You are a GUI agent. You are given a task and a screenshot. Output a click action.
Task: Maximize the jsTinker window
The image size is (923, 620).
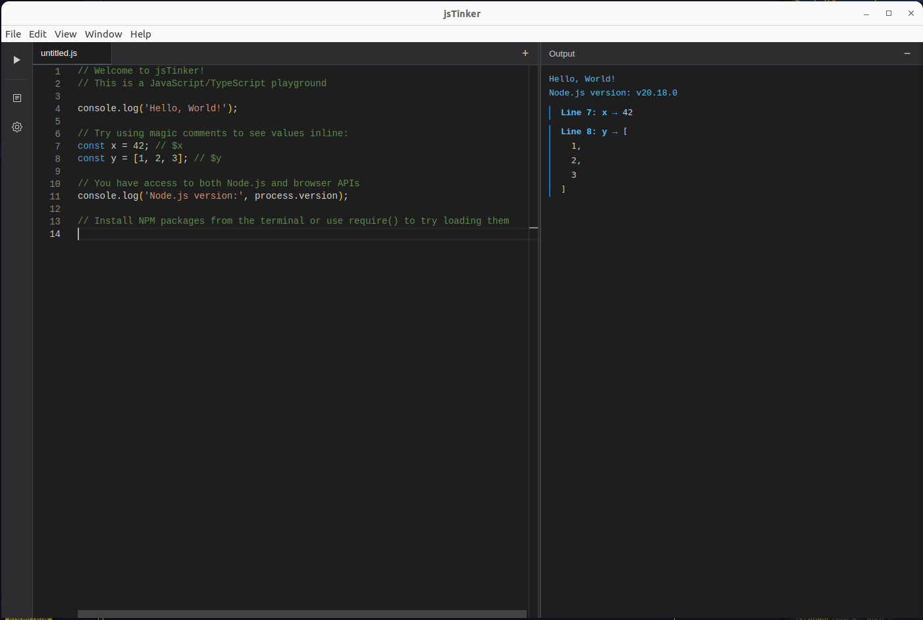889,13
